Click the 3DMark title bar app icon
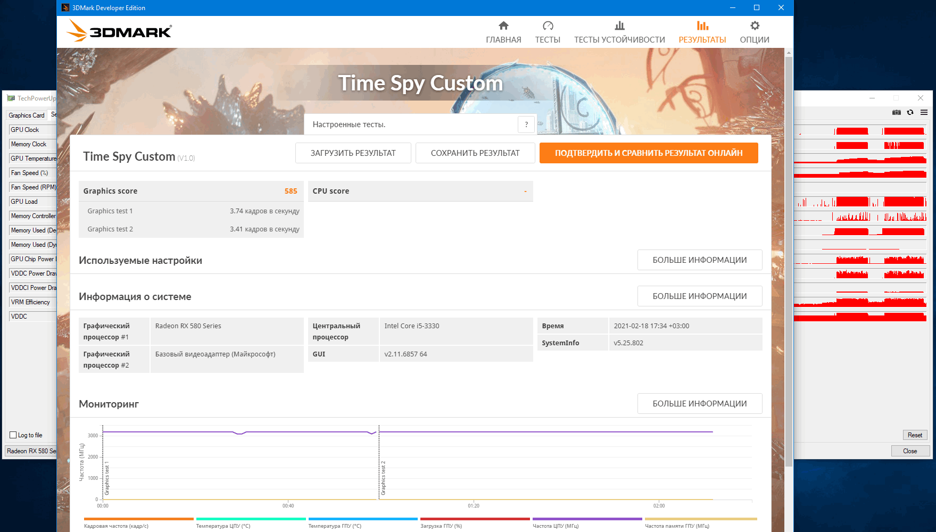 click(x=65, y=7)
